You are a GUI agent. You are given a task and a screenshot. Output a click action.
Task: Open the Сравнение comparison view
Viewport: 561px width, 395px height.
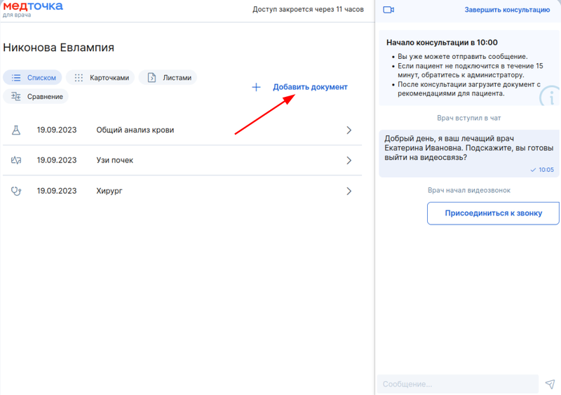[x=36, y=96]
